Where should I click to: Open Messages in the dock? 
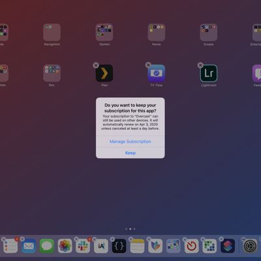[47, 246]
